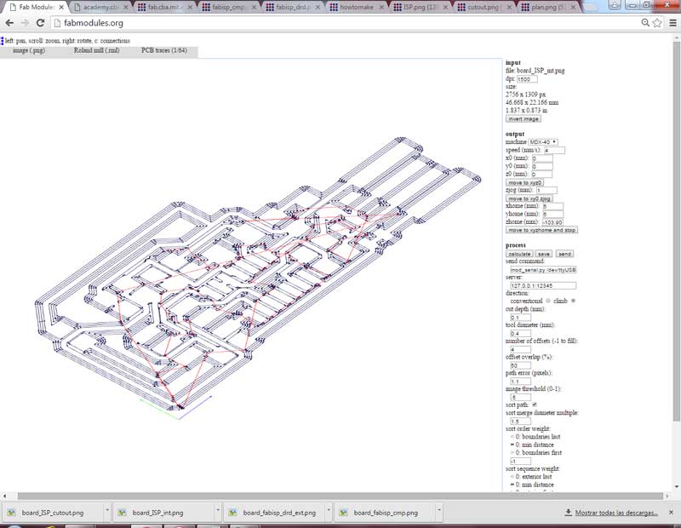Click the server address field

point(543,285)
